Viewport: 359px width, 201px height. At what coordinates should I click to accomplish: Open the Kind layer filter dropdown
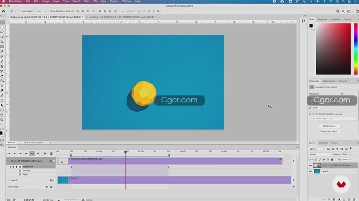pyautogui.click(x=317, y=149)
